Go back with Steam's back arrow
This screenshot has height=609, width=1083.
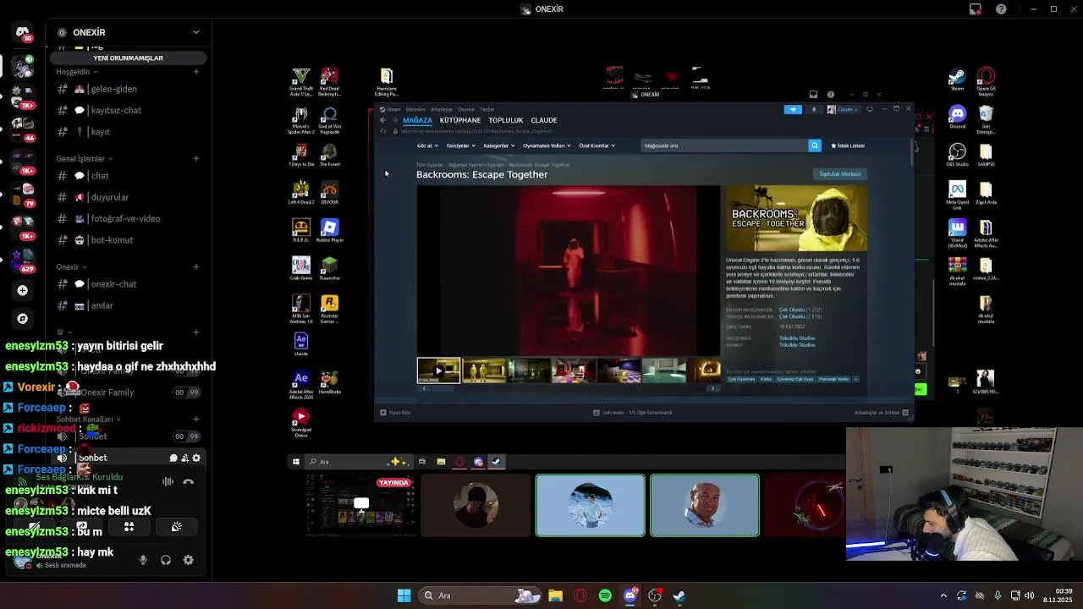(x=382, y=120)
